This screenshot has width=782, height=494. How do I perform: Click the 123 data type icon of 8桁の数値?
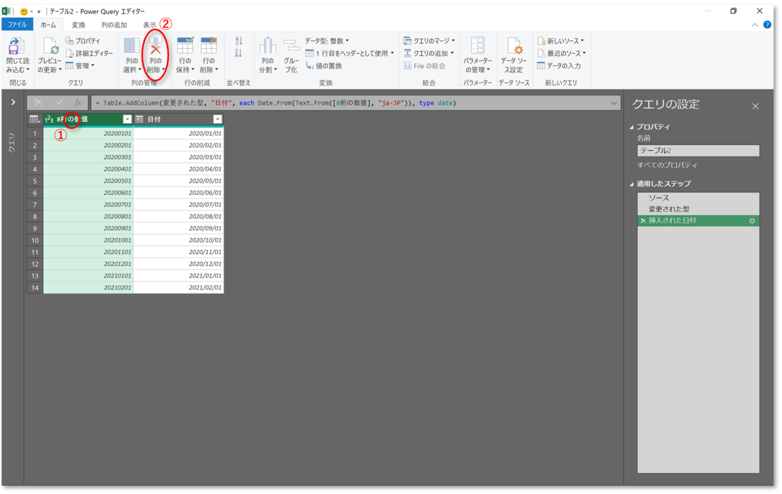click(49, 119)
